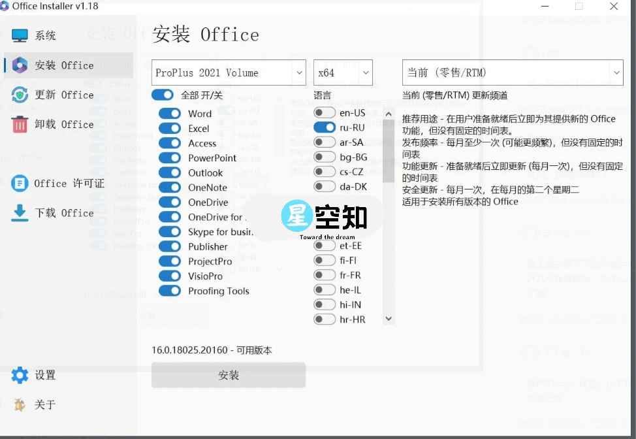Select the en-US language radio button
The image size is (636, 439).
click(325, 112)
